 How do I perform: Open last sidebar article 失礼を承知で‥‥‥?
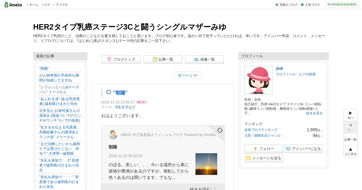pyautogui.click(x=59, y=182)
